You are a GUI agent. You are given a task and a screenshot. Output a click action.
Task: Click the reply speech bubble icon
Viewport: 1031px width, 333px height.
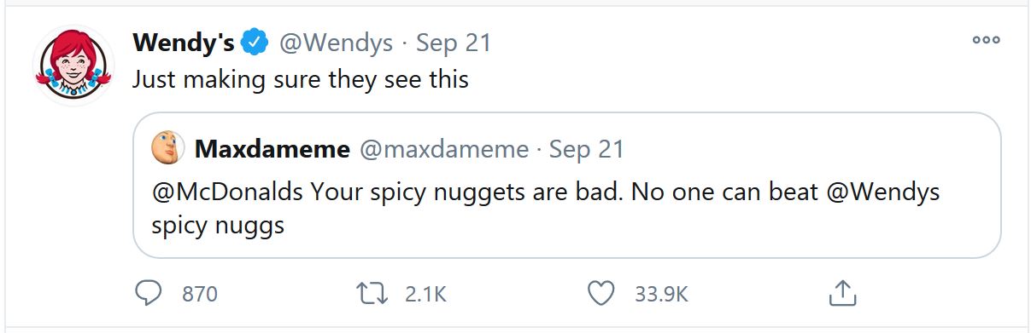click(x=149, y=294)
